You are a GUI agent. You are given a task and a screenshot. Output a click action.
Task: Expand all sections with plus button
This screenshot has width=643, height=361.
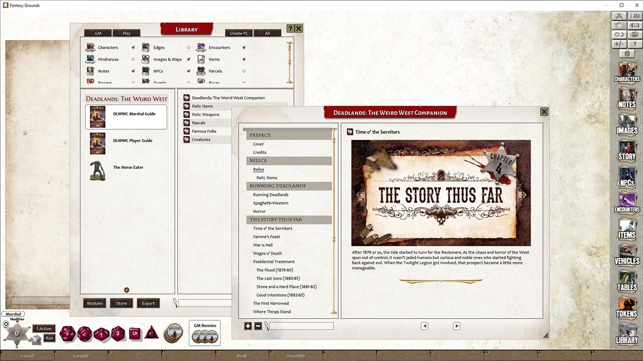pos(248,326)
